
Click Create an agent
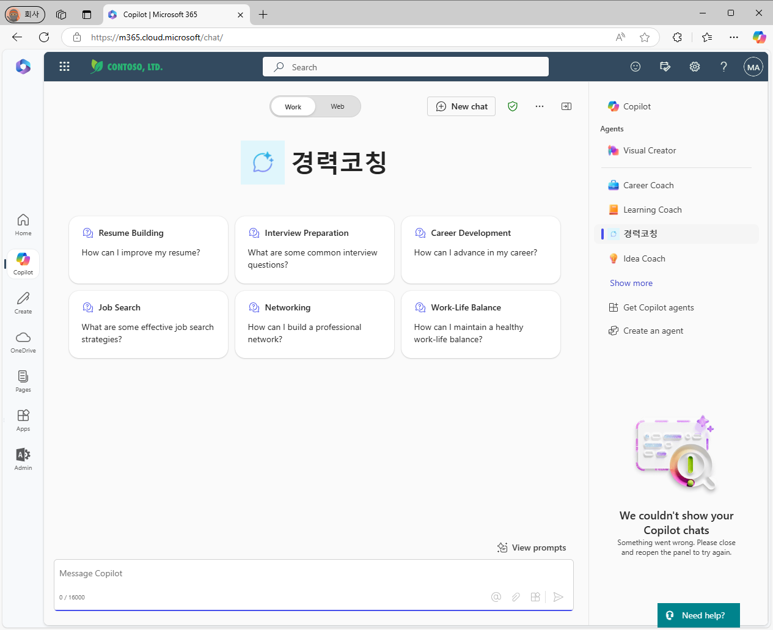click(646, 331)
